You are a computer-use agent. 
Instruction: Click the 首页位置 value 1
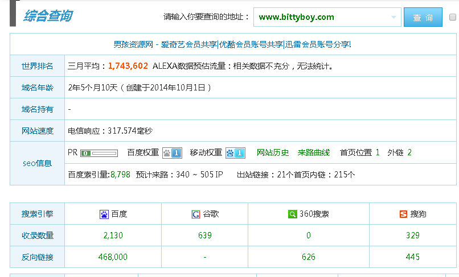378,152
